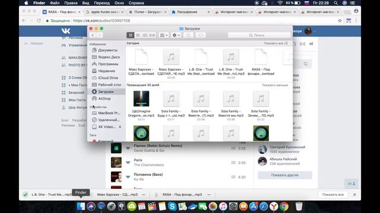Click the Finder share toolbar button
The width and height of the screenshot is (380, 213).
point(188,35)
